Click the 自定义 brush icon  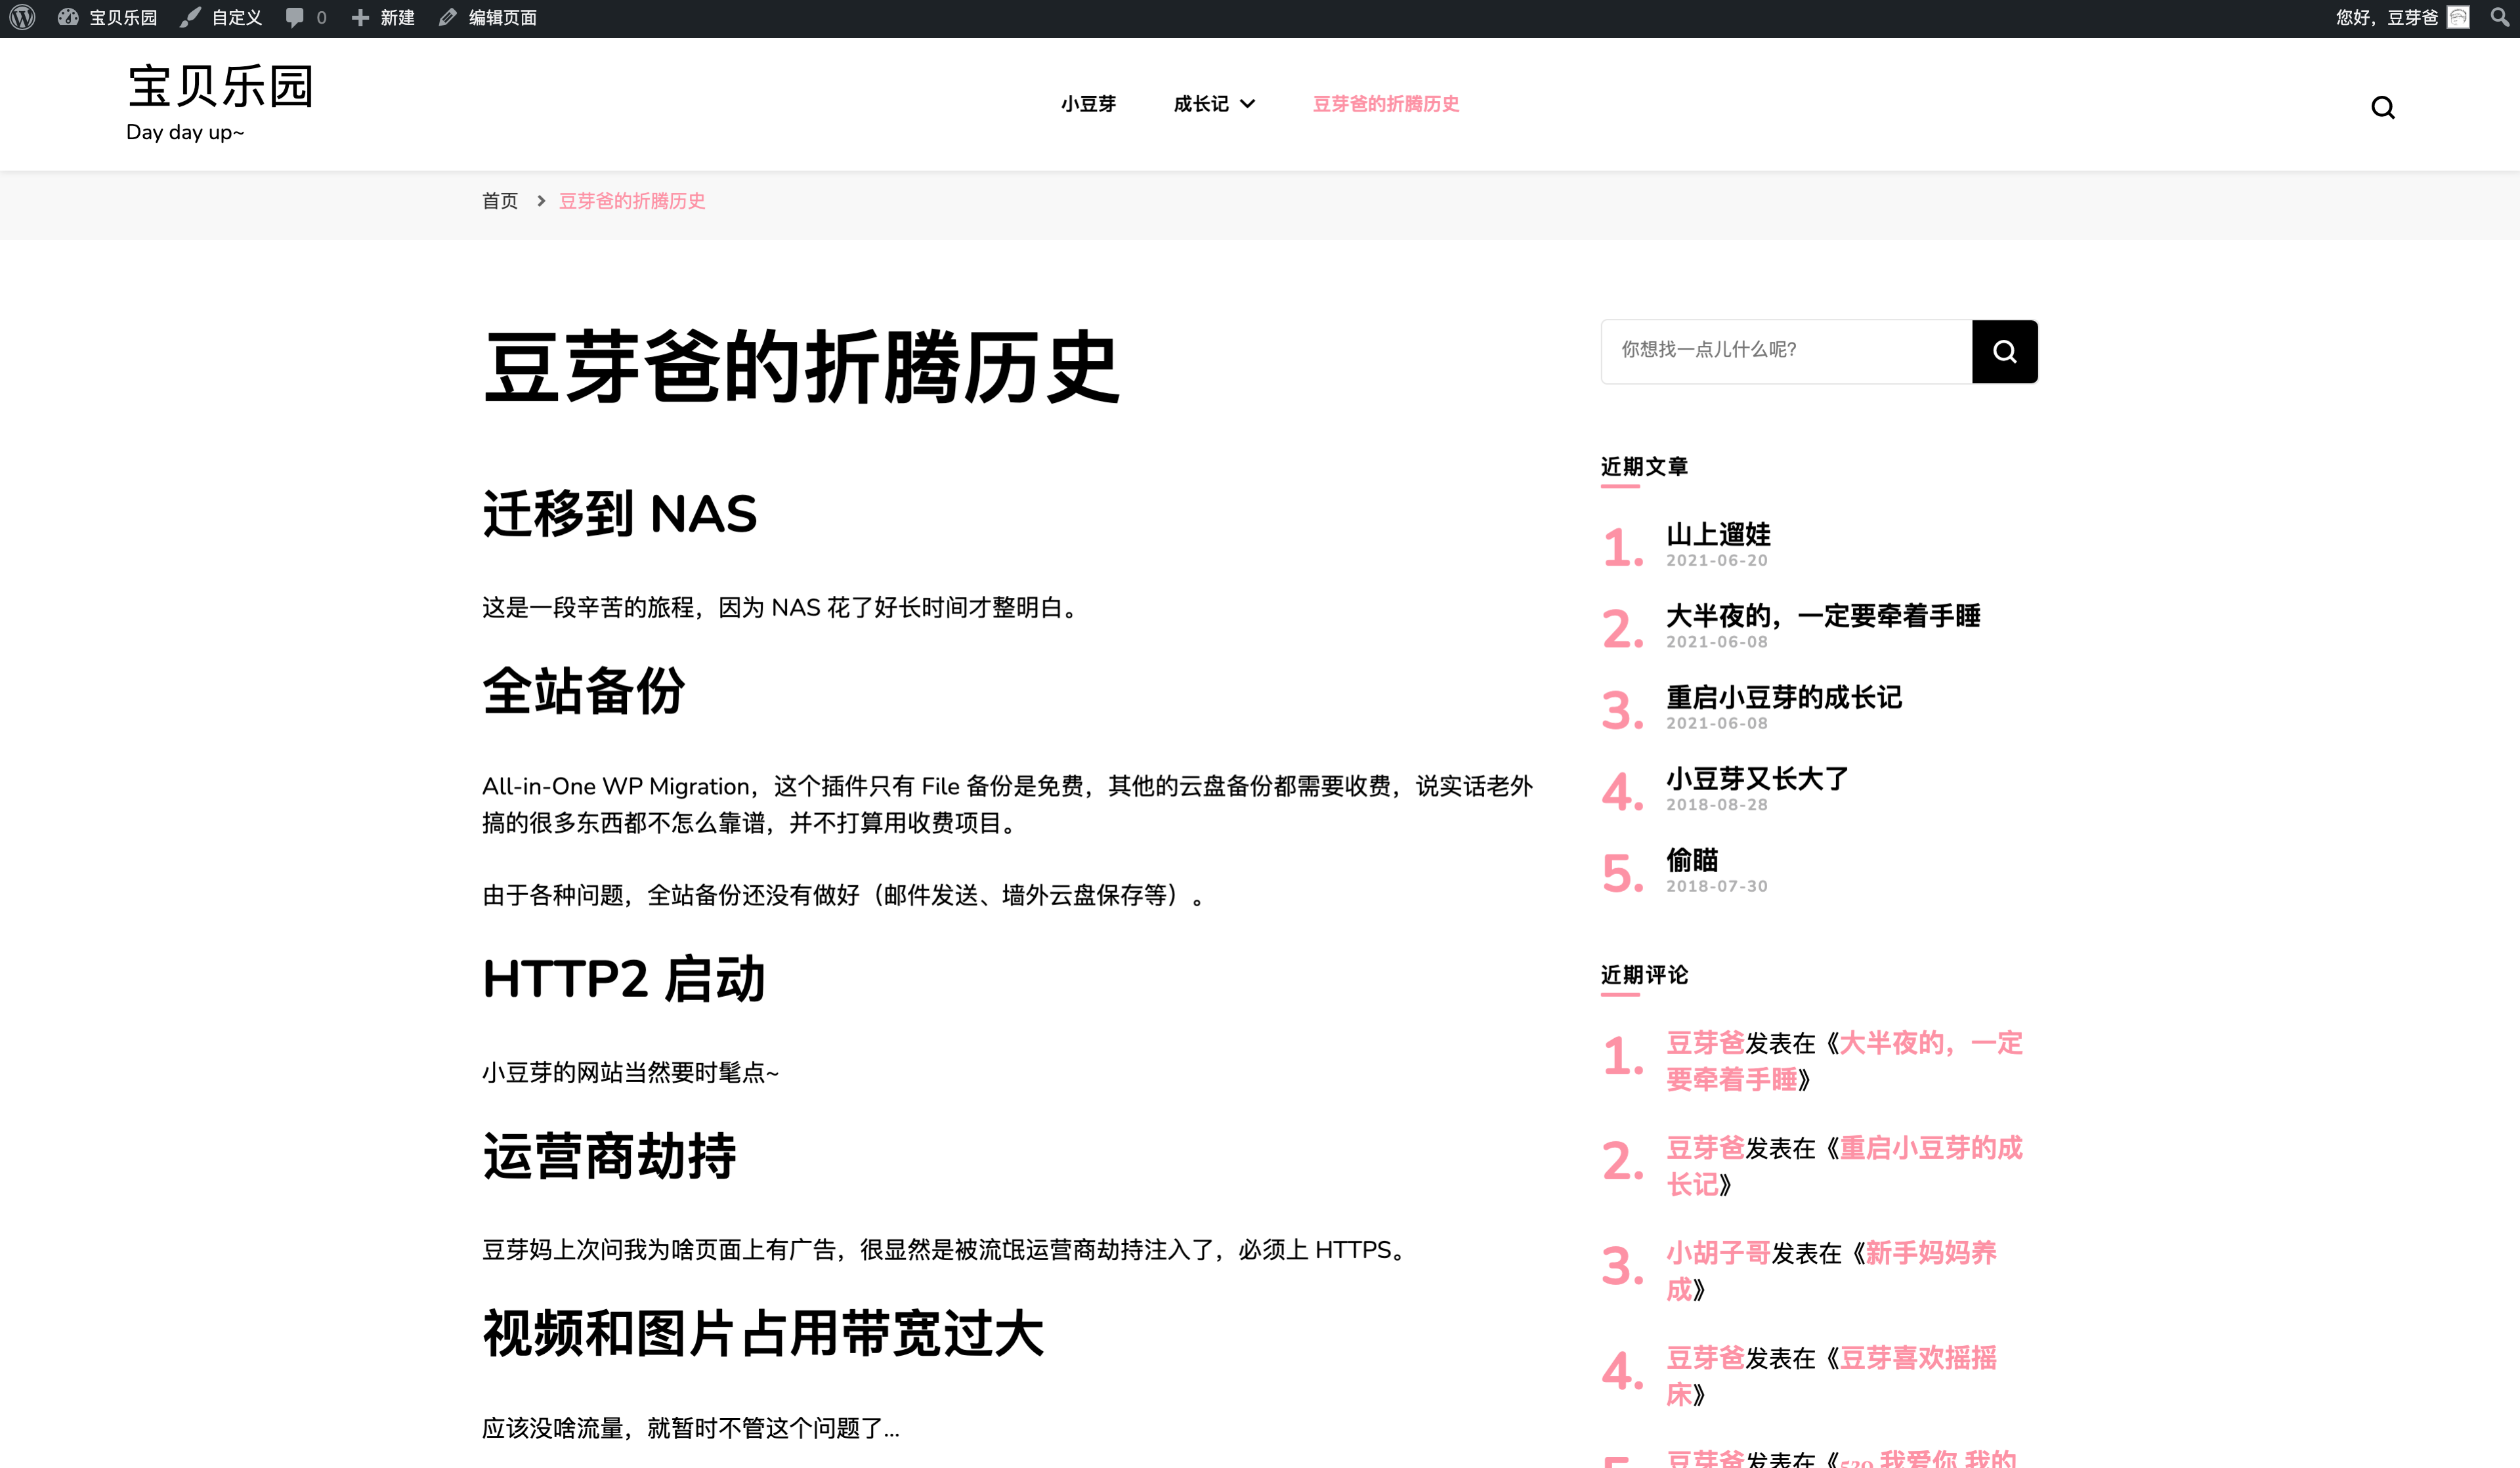[x=190, y=17]
